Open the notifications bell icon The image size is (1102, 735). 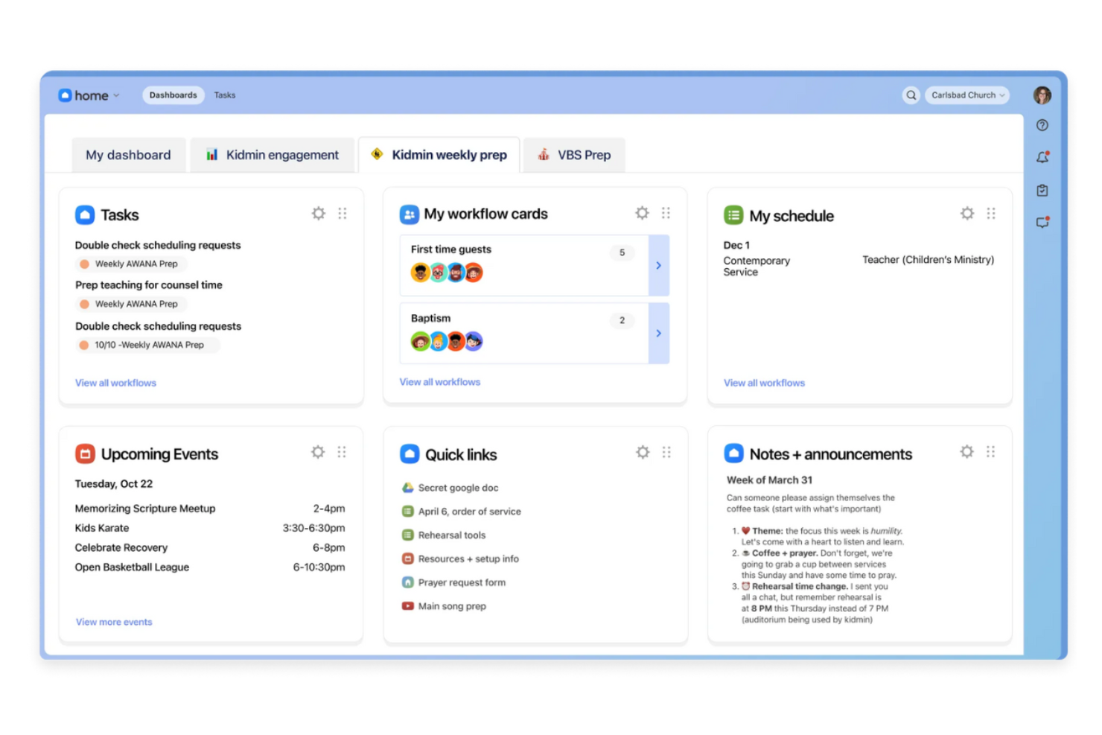click(x=1042, y=157)
